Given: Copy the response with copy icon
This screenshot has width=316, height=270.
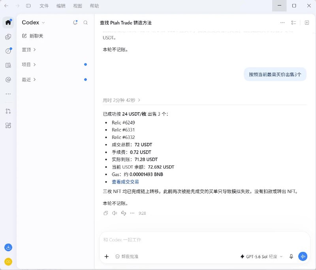Looking at the screenshot, I should coord(106,213).
